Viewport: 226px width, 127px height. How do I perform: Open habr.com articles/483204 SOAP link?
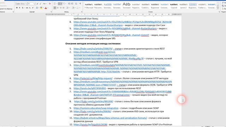click(94, 101)
